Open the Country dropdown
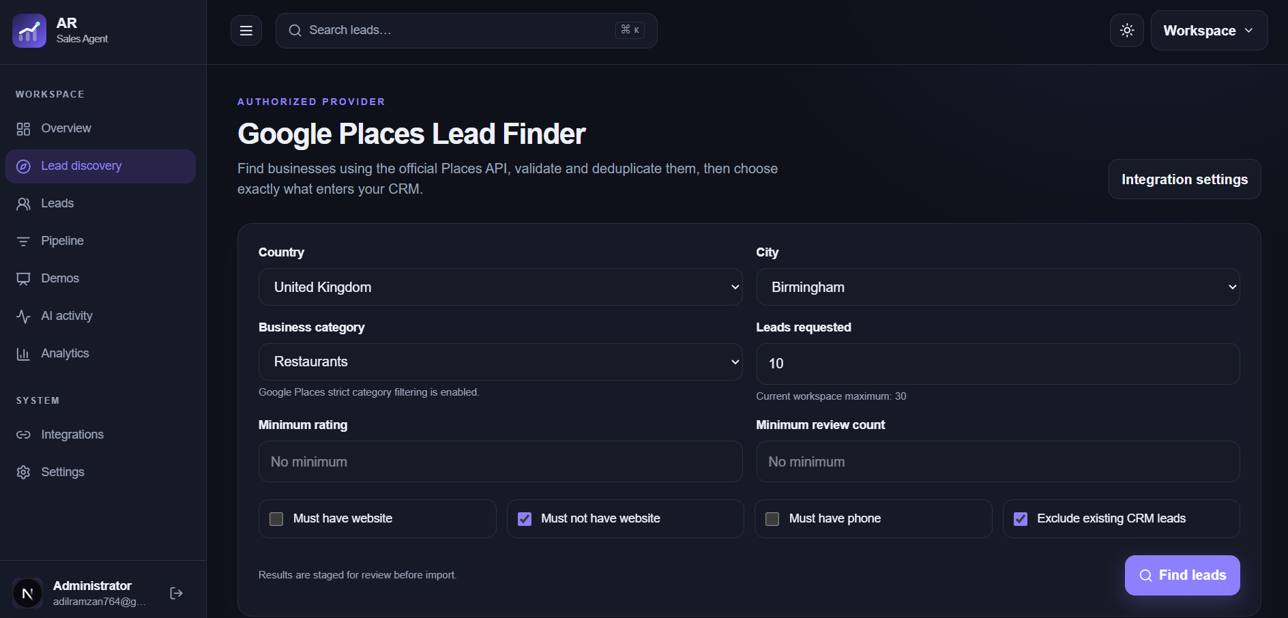 pyautogui.click(x=500, y=287)
